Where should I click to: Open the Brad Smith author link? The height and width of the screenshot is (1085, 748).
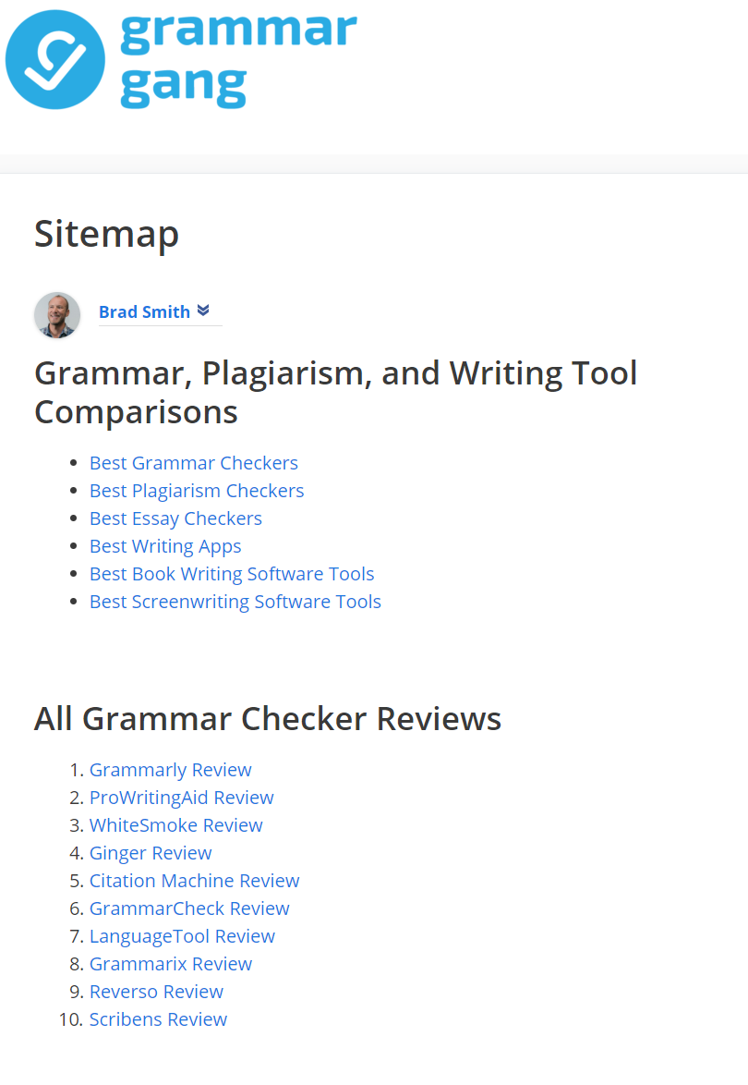pyautogui.click(x=144, y=312)
